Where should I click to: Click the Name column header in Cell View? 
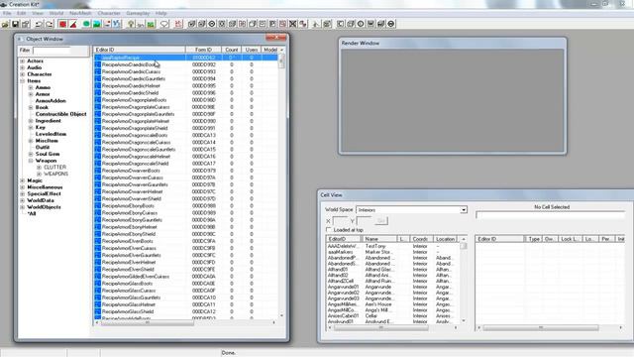click(x=379, y=239)
